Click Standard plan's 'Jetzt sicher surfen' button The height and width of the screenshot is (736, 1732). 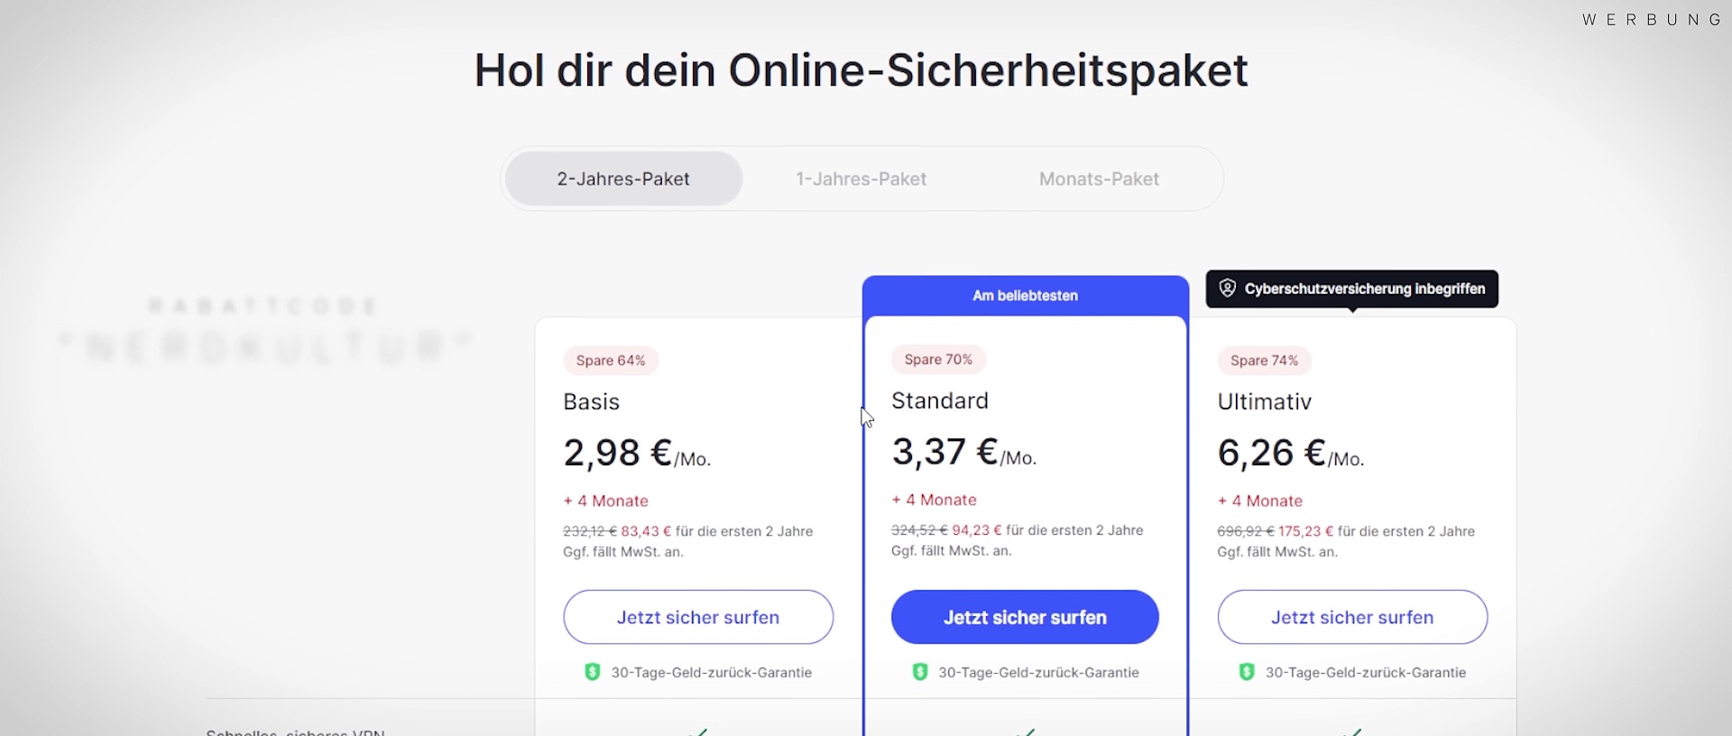1025,617
